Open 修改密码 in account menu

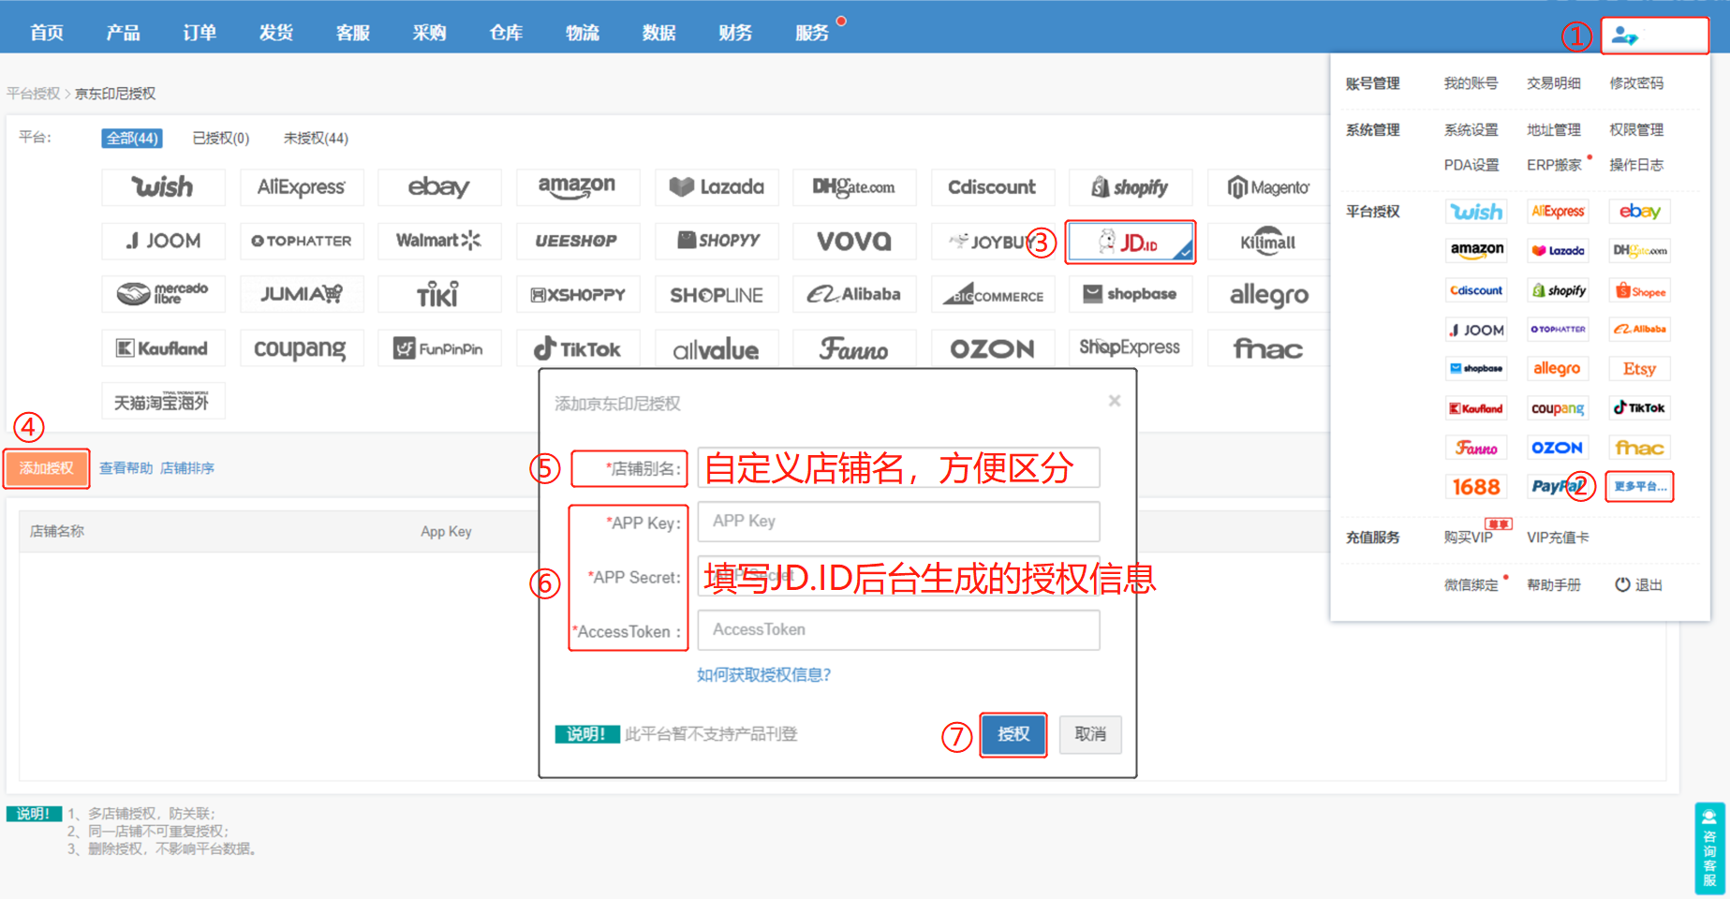pos(1636,83)
